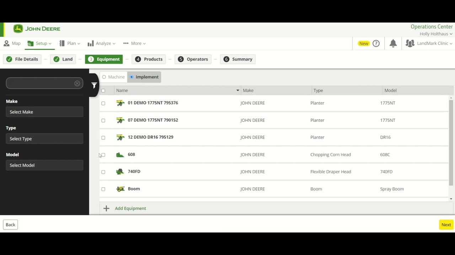455x255 pixels.
Task: Toggle the select-all checkbox in header
Action: pyautogui.click(x=103, y=91)
